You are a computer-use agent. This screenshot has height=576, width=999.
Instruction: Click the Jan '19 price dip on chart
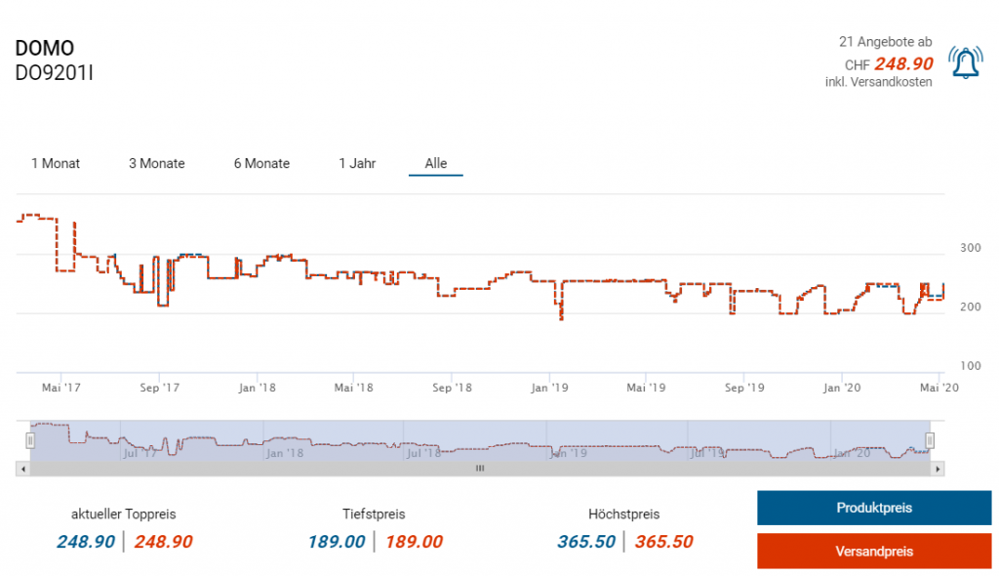[x=561, y=312]
